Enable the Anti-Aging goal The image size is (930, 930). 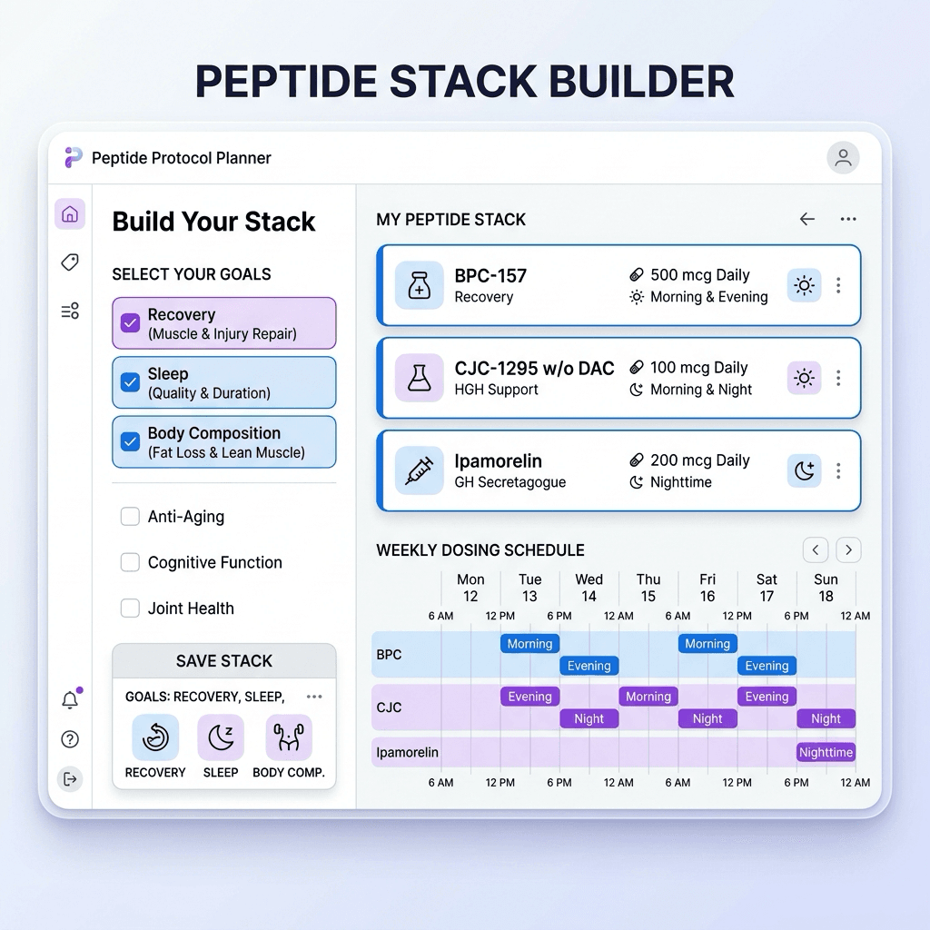pyautogui.click(x=128, y=516)
